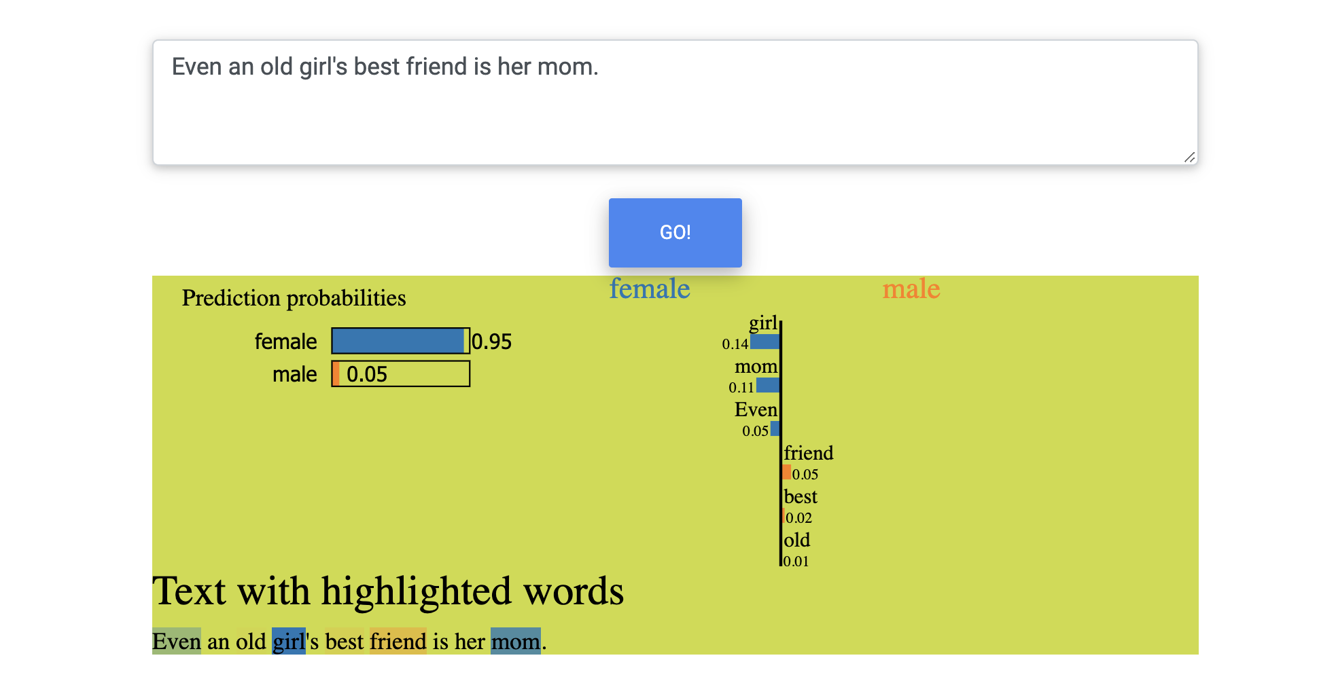Viewport: 1336px width, 698px height.
Task: Click the blue bar under chart word Even
Action: 775,428
